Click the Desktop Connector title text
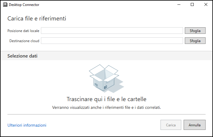Viewport: 213px width, 137px height. pyautogui.click(x=24, y=5)
